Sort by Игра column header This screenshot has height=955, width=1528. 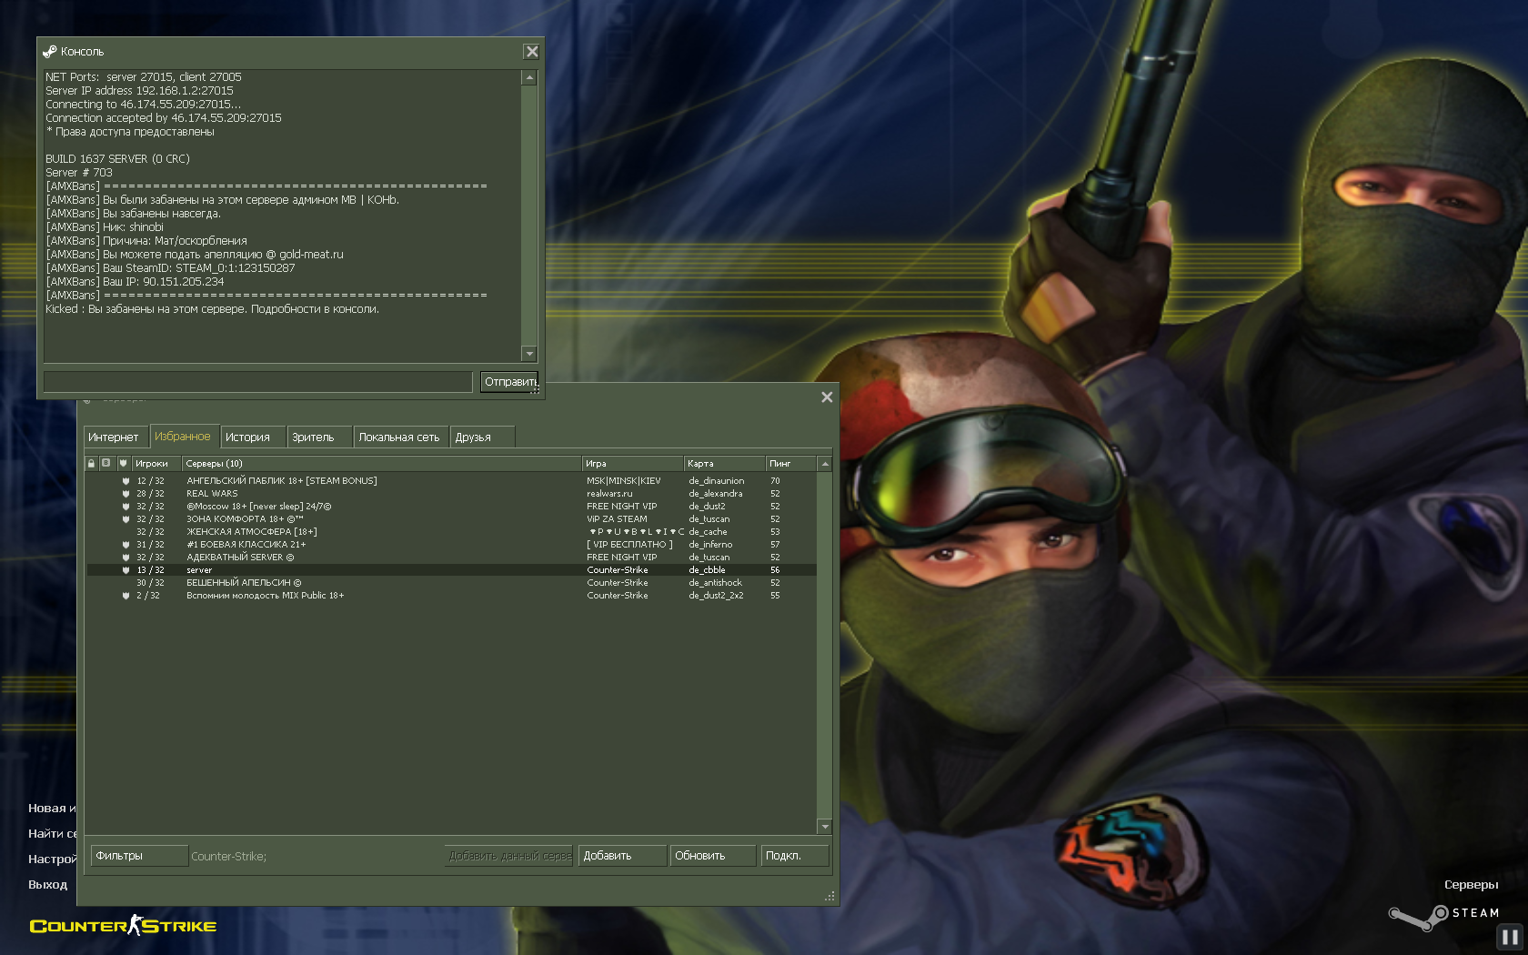632,463
